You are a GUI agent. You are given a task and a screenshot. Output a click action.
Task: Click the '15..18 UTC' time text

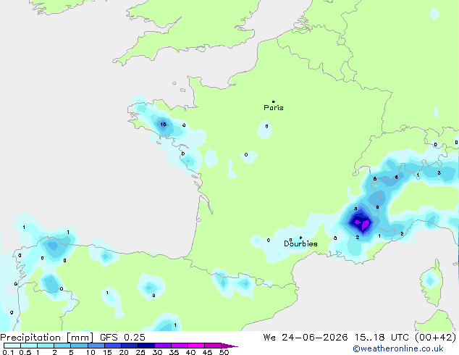coord(381,338)
